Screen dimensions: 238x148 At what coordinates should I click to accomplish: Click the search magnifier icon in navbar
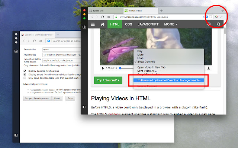tap(218, 24)
